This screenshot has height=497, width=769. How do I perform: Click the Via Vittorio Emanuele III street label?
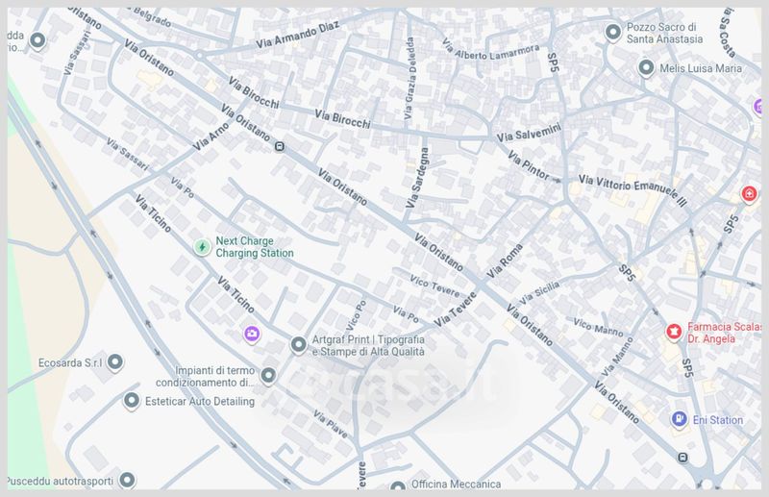[633, 190]
